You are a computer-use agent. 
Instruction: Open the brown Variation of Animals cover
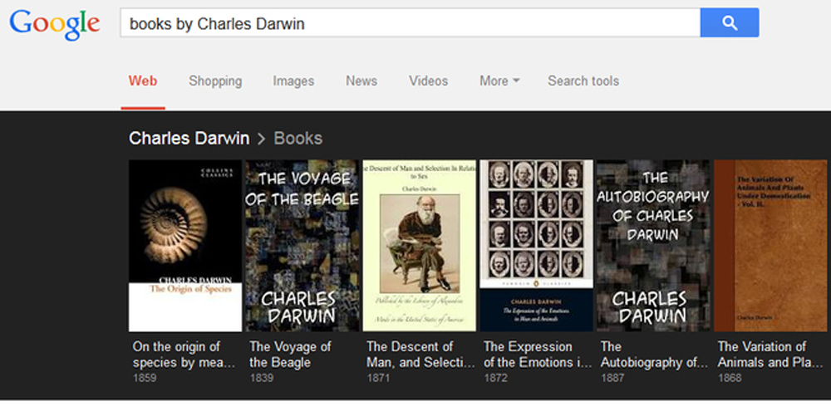(x=770, y=246)
